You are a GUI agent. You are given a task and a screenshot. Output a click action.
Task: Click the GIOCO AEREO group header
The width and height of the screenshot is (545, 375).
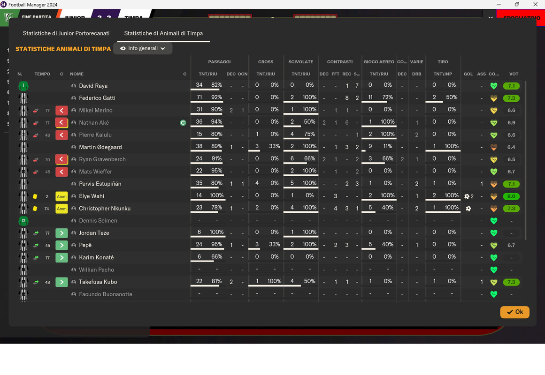pyautogui.click(x=379, y=62)
